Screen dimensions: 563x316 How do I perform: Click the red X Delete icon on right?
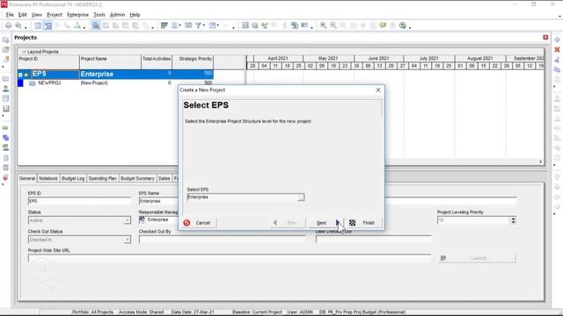tap(557, 49)
